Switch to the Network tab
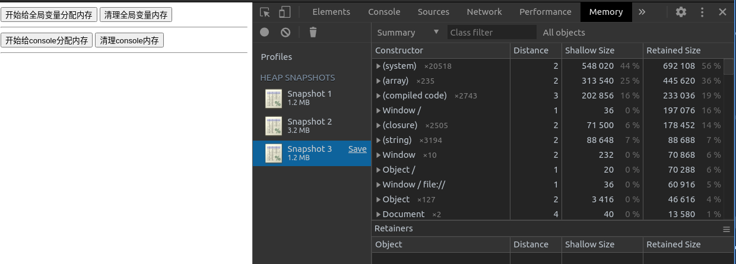Viewport: 736px width, 264px height. coord(484,12)
